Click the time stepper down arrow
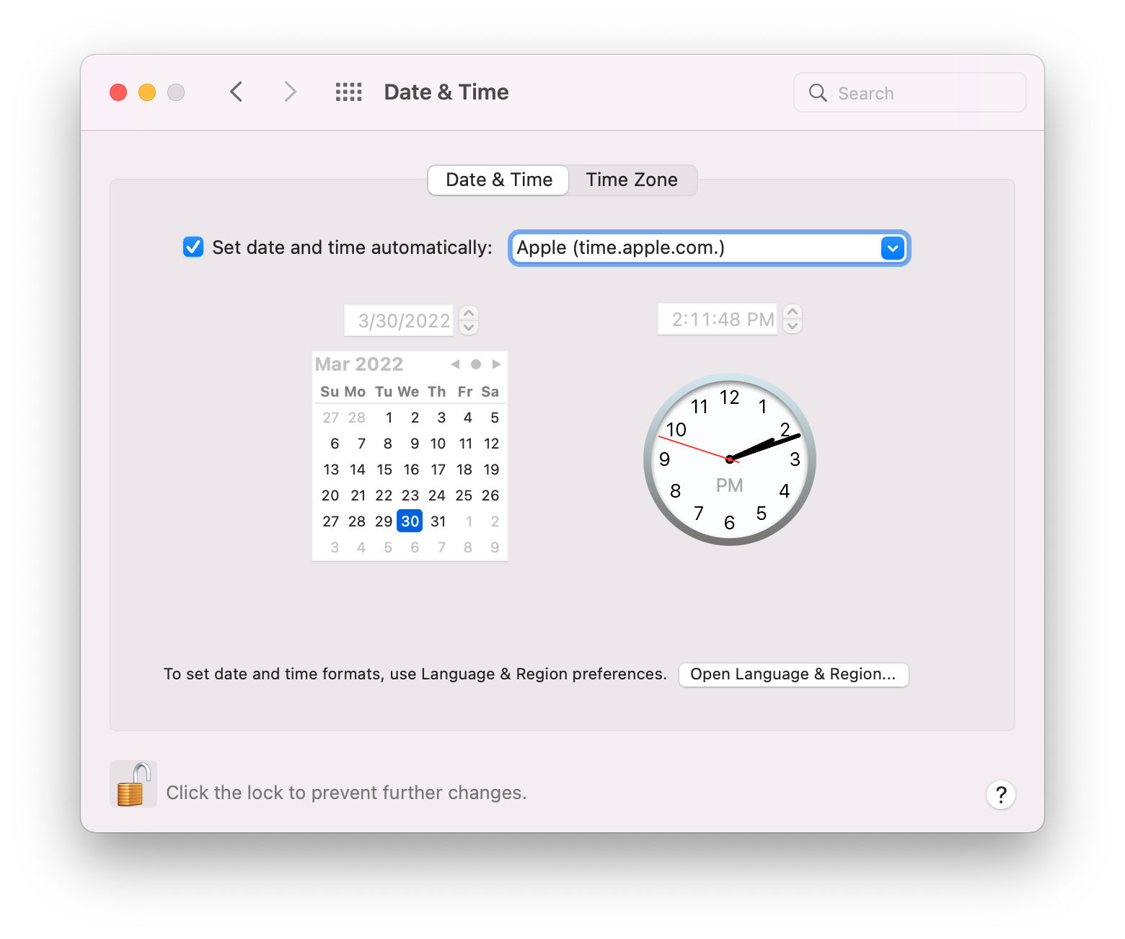 tap(792, 326)
